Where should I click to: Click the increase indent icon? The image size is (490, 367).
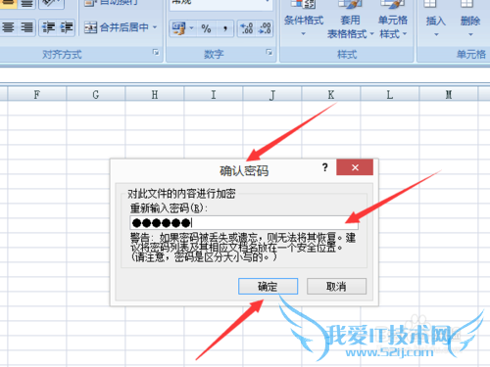(x=67, y=27)
